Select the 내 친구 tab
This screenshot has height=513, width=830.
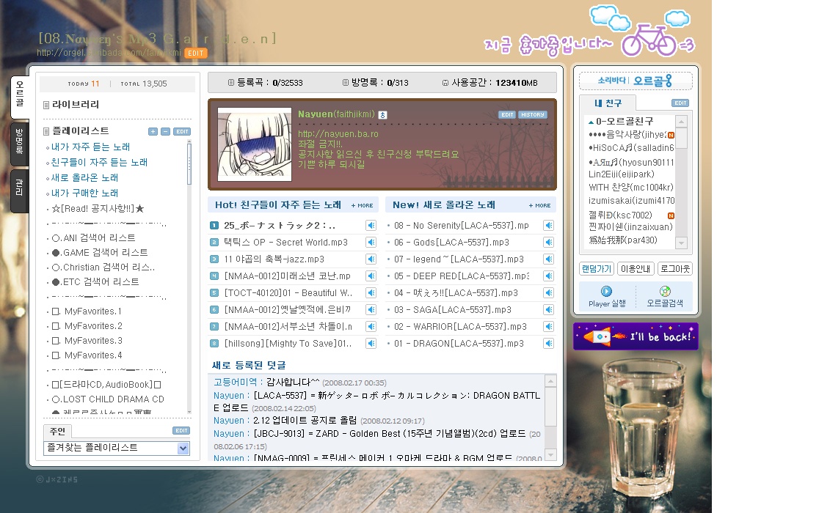click(x=608, y=103)
